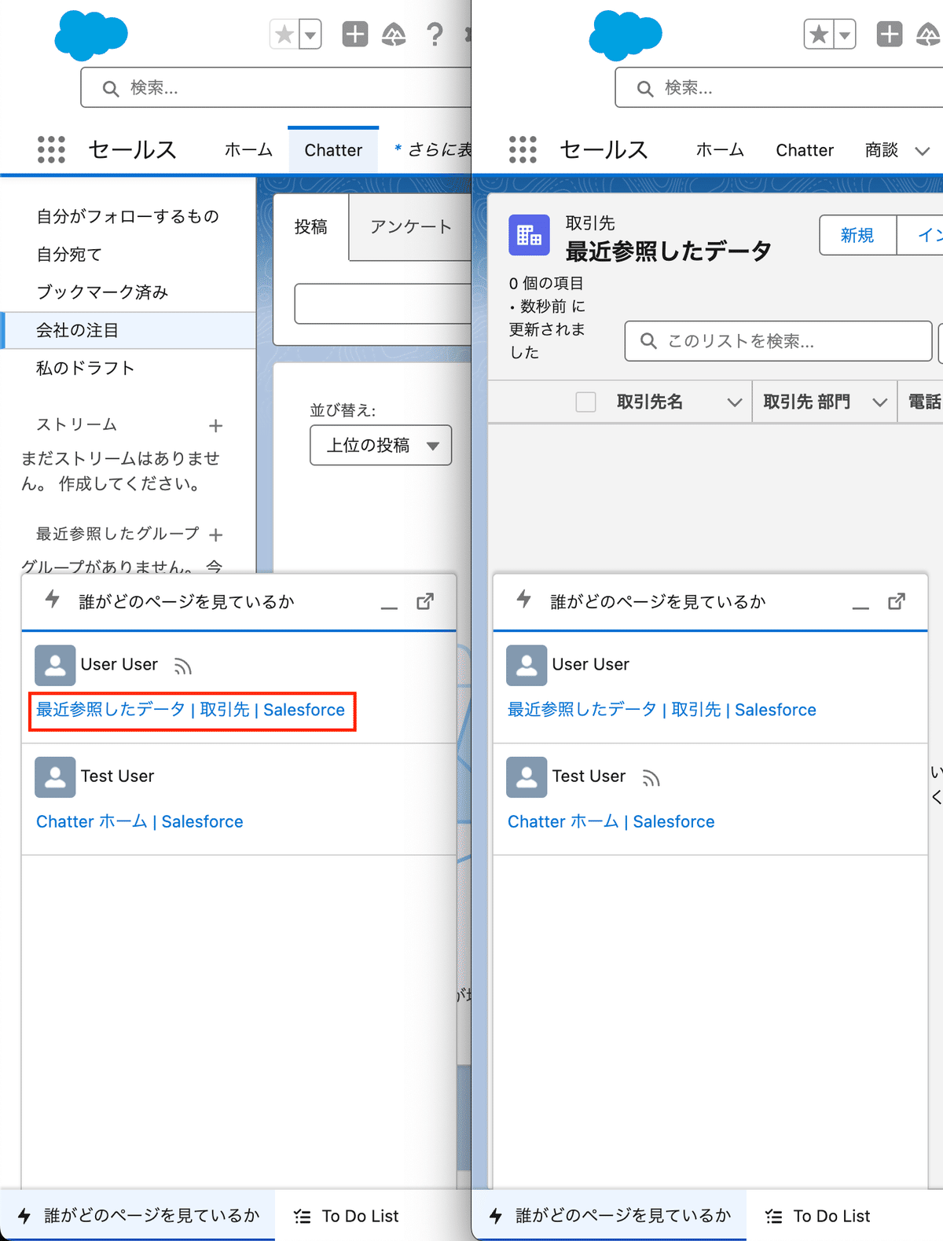This screenshot has height=1241, width=943.
Task: Sort by the 取引先 部門 column header
Action: pyautogui.click(x=807, y=402)
